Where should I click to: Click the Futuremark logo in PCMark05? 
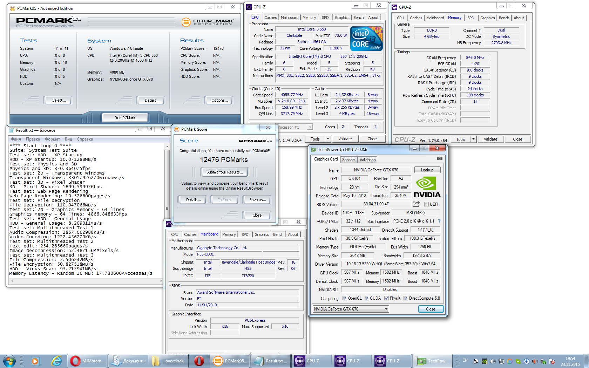(207, 22)
